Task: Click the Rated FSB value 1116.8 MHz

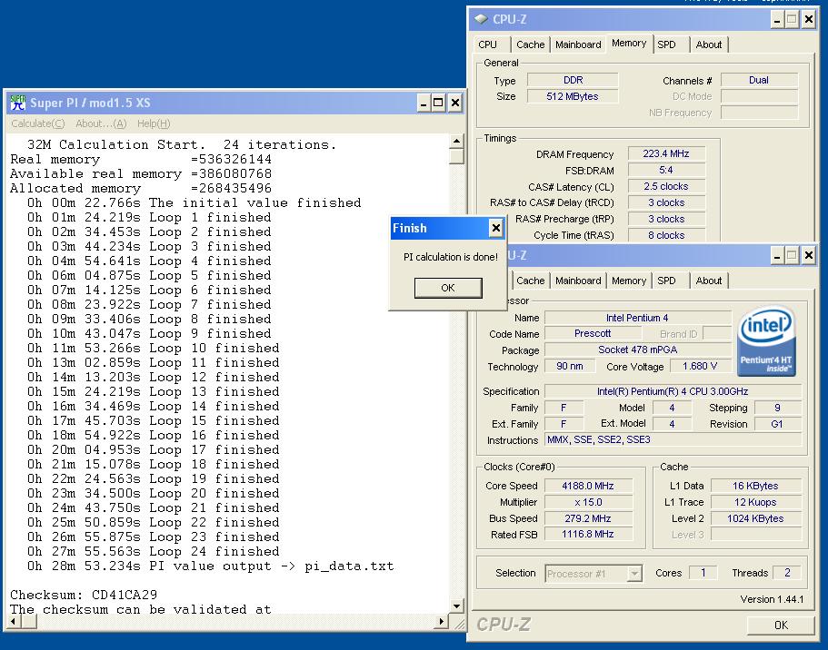Action: (x=588, y=535)
